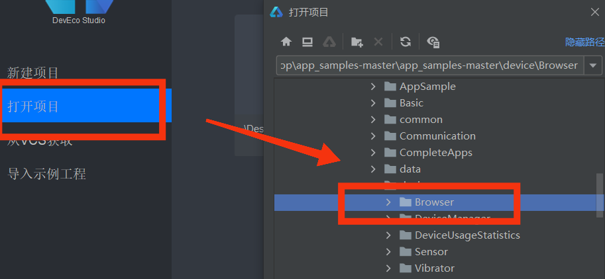This screenshot has width=605, height=279.
Task: Expand the Vibrator folder
Action: click(388, 268)
